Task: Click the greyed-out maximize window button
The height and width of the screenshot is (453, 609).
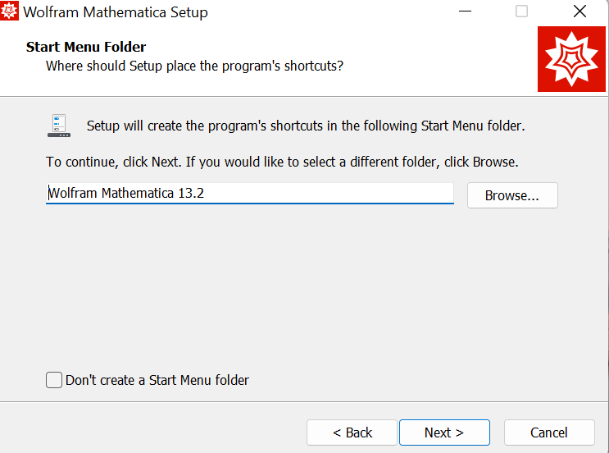Action: click(x=521, y=12)
